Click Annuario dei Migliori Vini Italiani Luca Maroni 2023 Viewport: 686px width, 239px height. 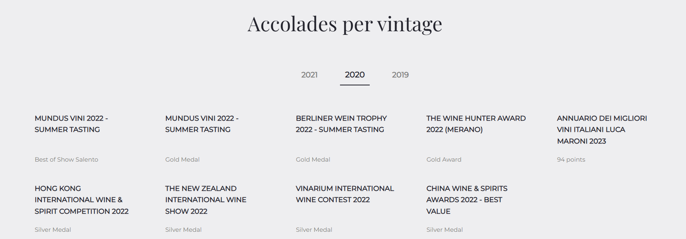(x=602, y=130)
